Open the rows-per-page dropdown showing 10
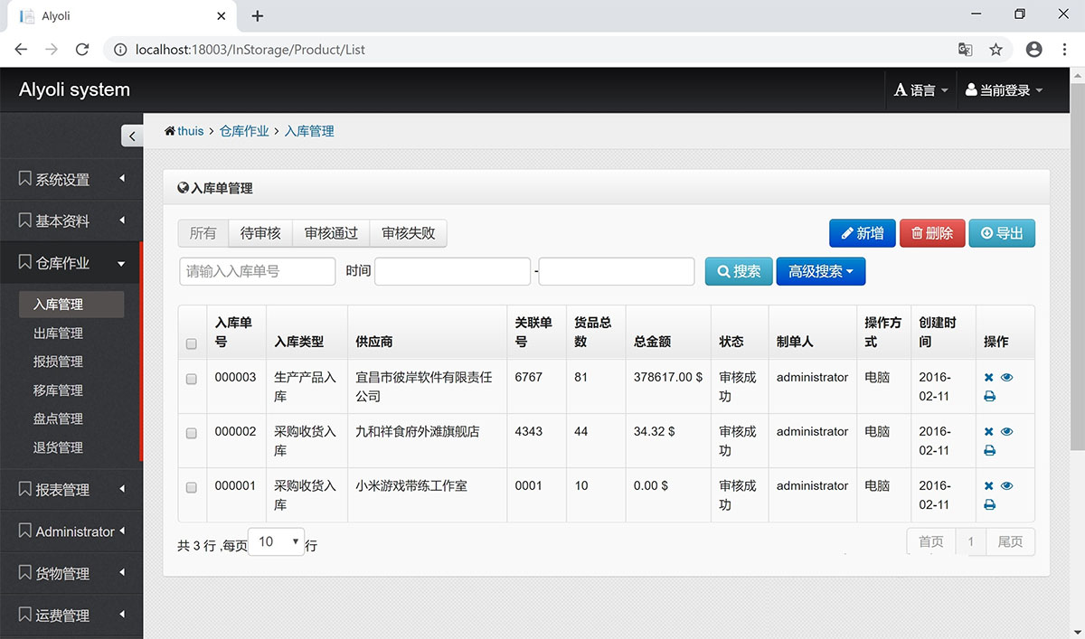1085x639 pixels. [x=277, y=542]
